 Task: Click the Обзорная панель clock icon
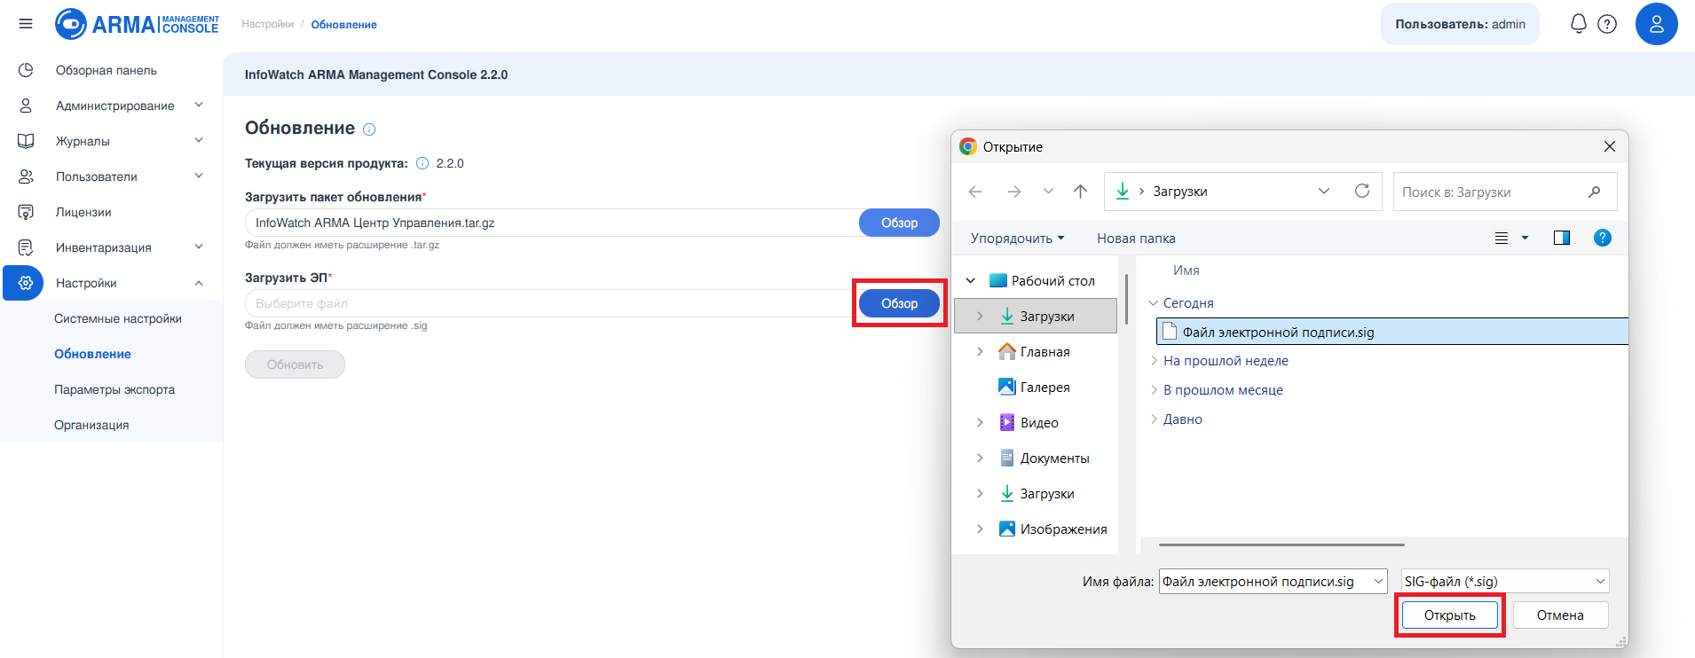(x=26, y=70)
